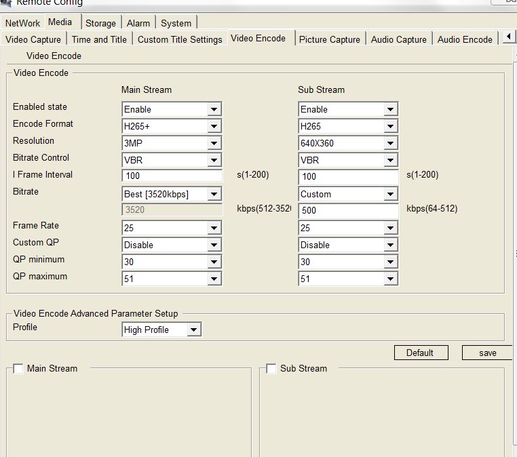Open the Profile High Profile dropdown
517x457 pixels.
click(161, 330)
